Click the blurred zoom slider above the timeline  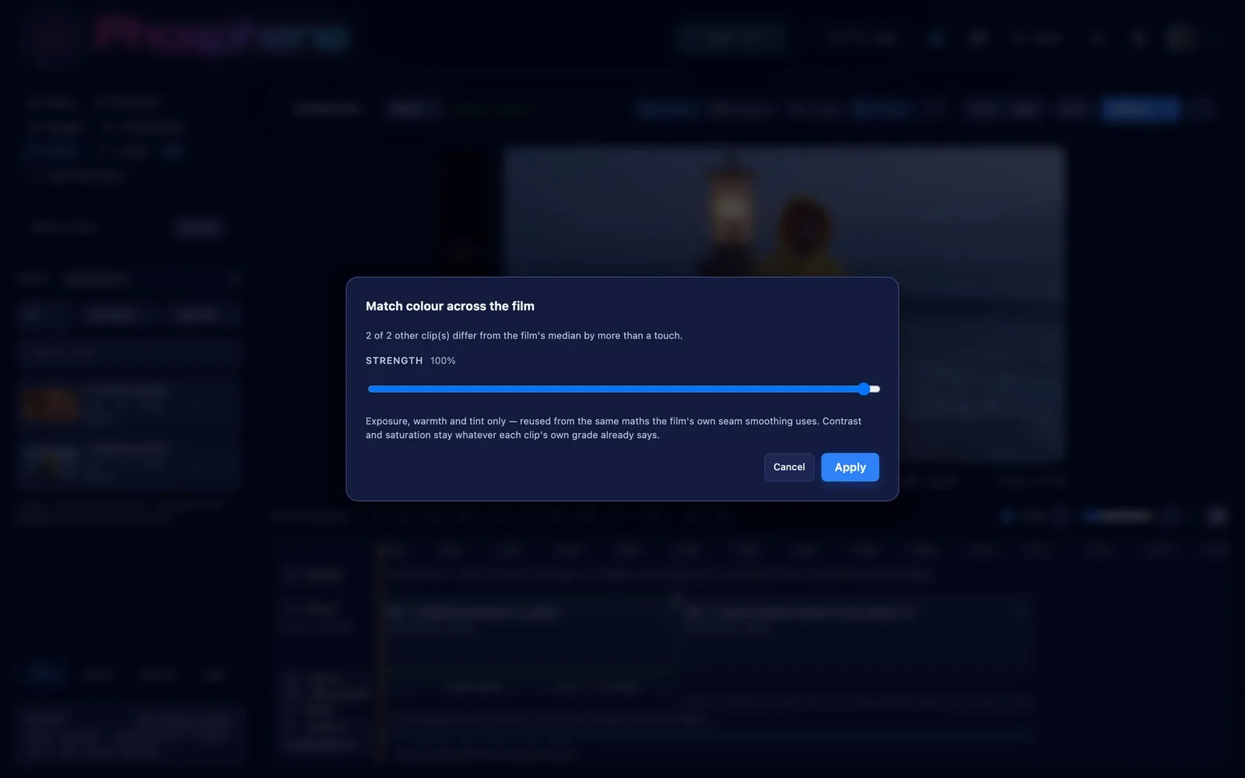point(1119,516)
